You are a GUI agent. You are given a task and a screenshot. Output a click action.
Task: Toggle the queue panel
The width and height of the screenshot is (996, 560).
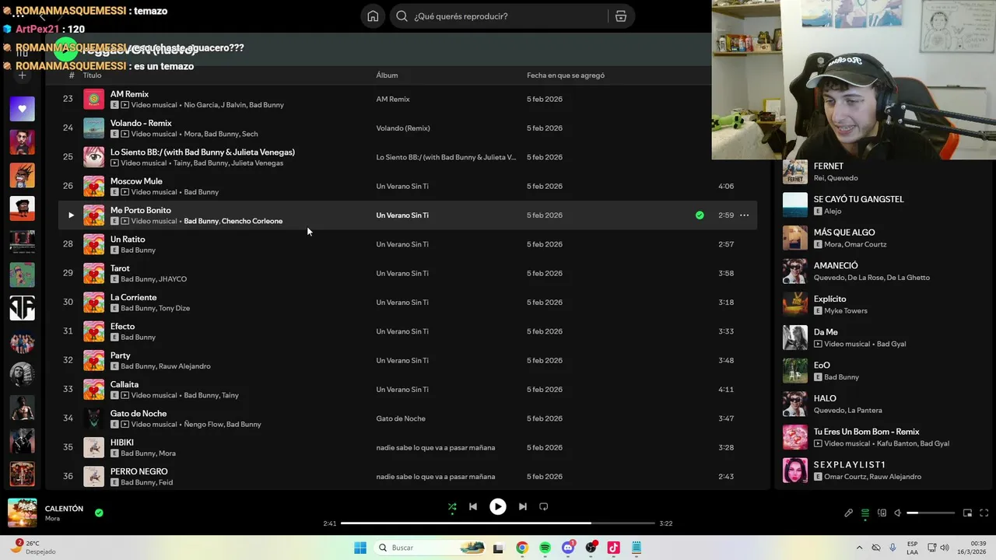click(864, 513)
